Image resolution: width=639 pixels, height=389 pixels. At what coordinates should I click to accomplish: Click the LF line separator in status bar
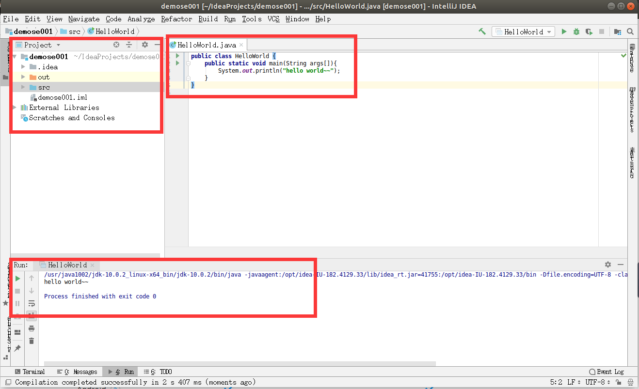[x=573, y=382]
